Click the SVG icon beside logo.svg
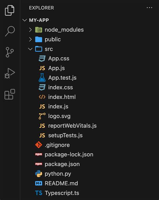This screenshot has width=159, height=200. (42, 116)
